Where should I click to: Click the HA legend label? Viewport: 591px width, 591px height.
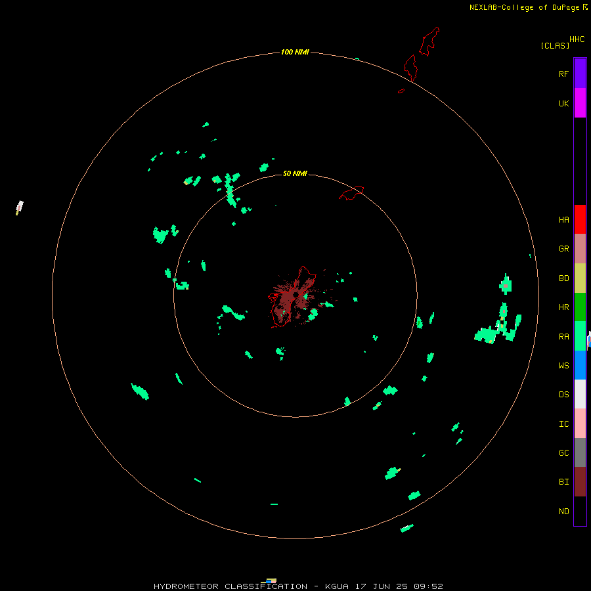point(563,220)
